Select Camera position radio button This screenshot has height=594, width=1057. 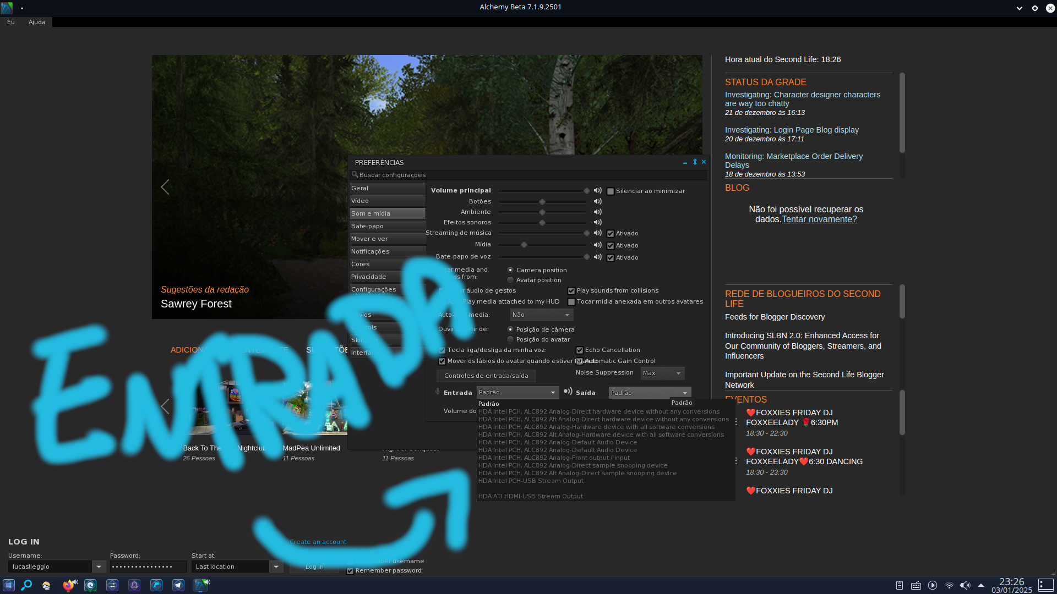[x=510, y=270]
